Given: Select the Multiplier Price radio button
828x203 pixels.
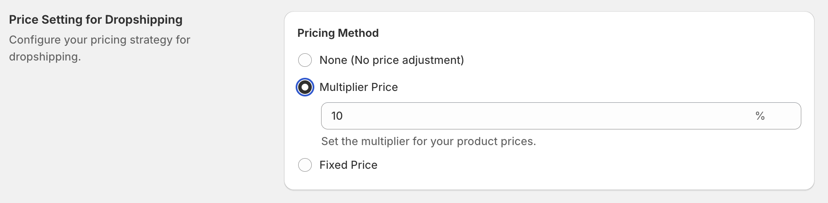Looking at the screenshot, I should (x=305, y=87).
